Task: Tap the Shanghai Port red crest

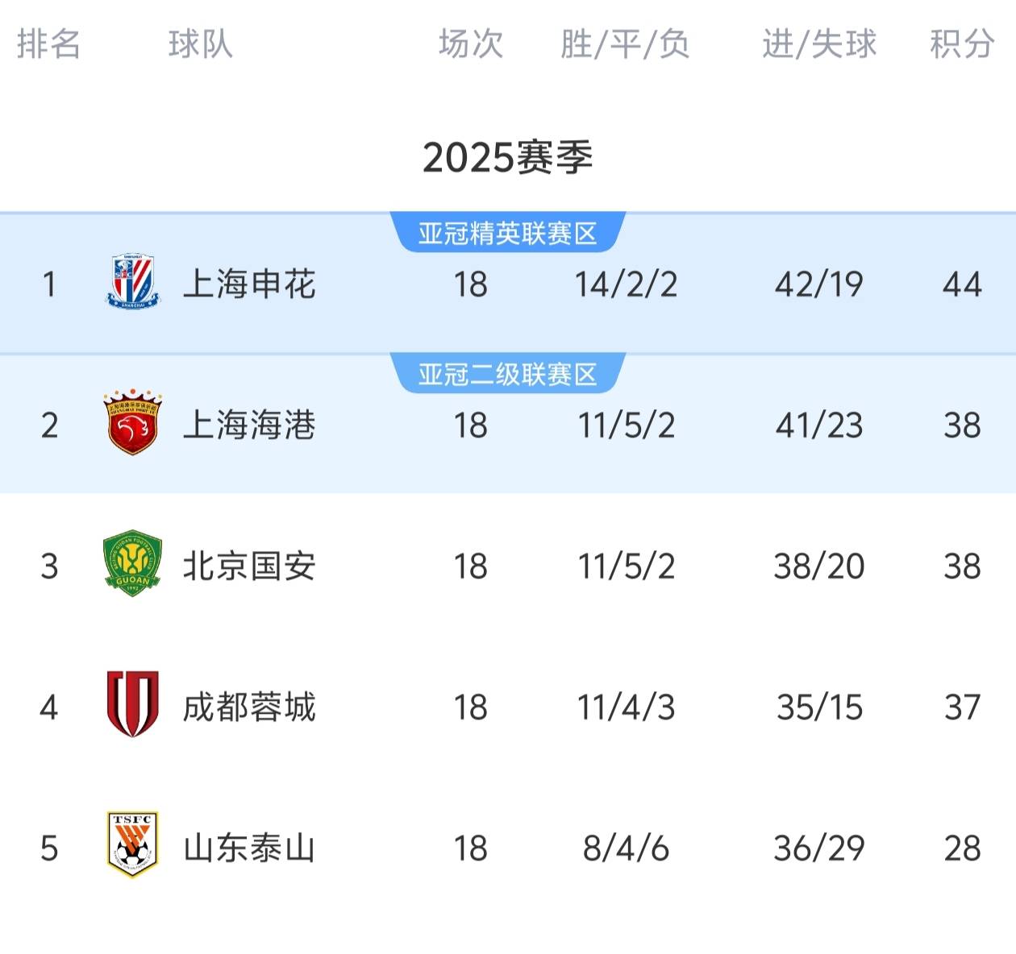Action: click(133, 424)
